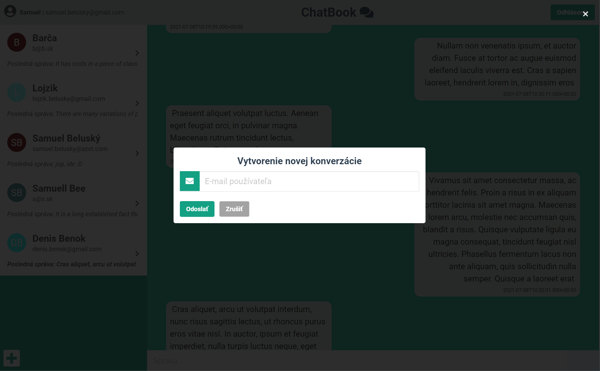The image size is (600, 371).
Task: Click Barča's red B avatar
Action: (x=17, y=42)
